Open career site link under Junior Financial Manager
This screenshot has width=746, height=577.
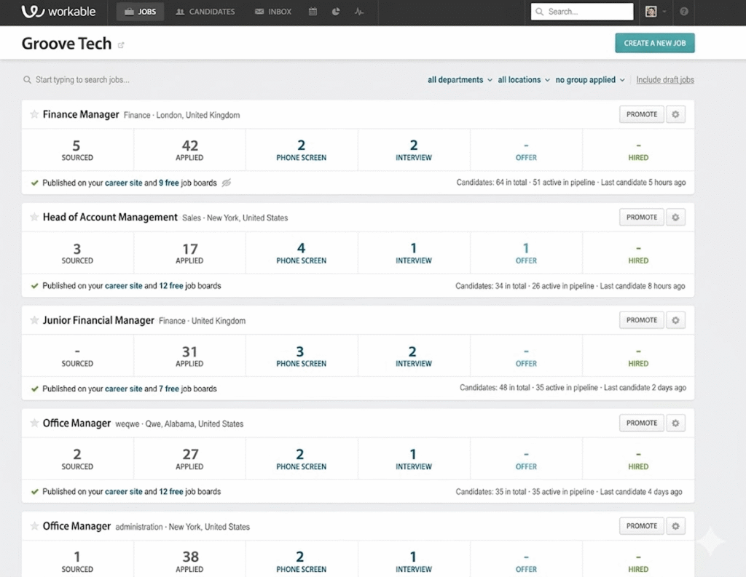pyautogui.click(x=123, y=389)
